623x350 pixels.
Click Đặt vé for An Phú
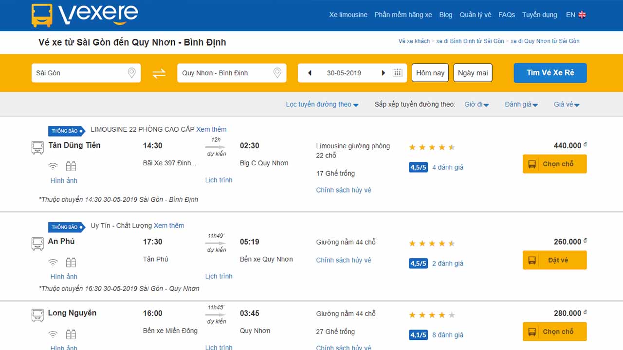point(554,260)
